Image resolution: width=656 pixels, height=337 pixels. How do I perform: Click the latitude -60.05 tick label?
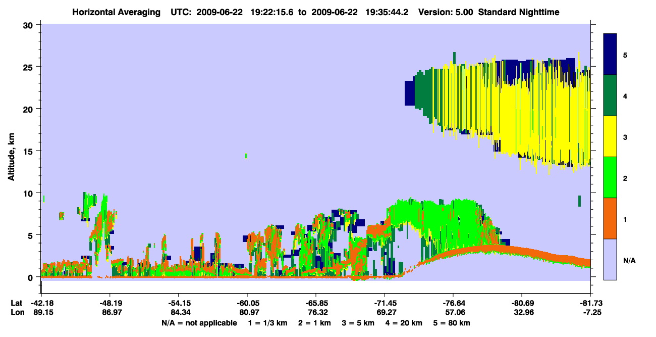point(247,303)
